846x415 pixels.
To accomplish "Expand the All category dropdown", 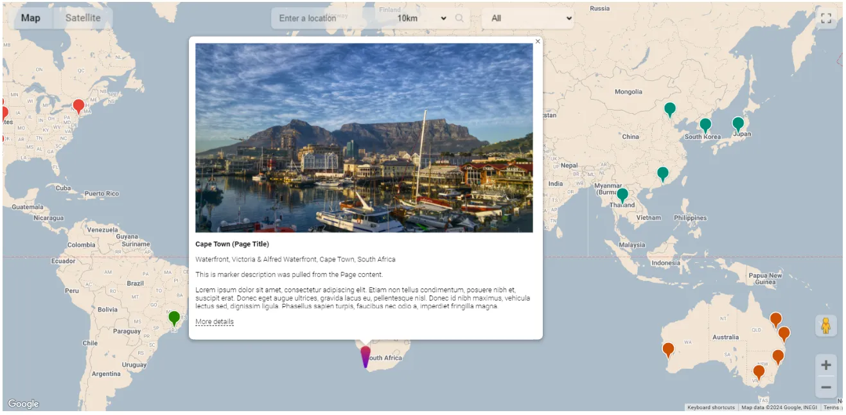I will click(528, 18).
